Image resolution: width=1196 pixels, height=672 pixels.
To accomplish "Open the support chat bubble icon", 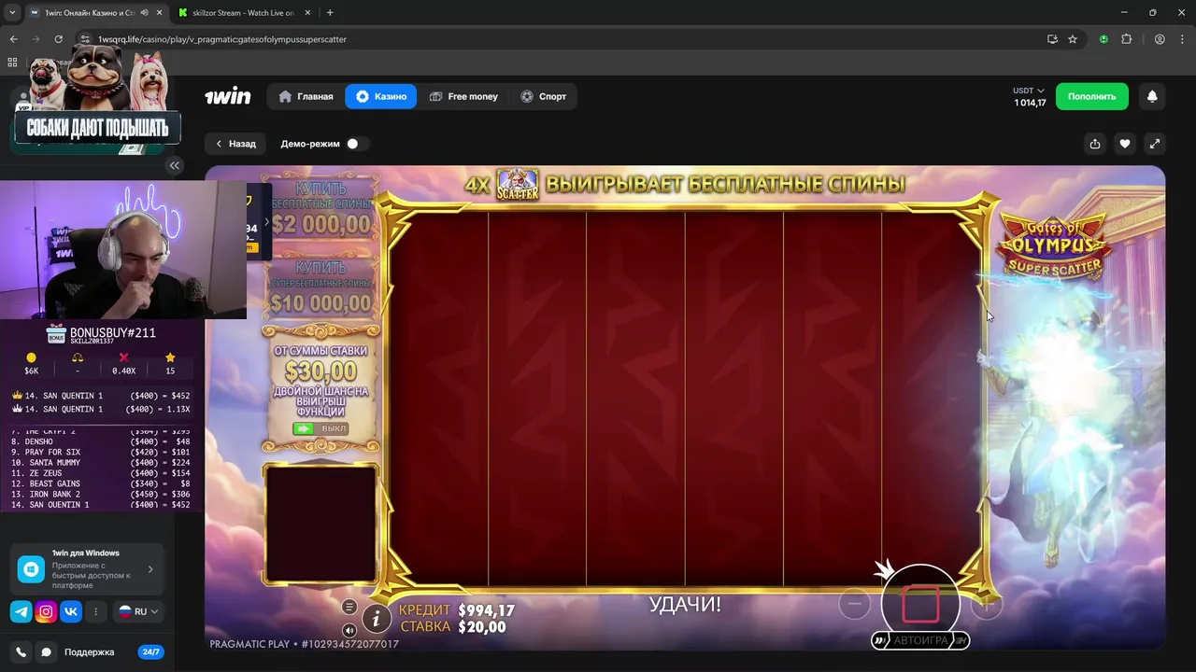I will coord(46,652).
